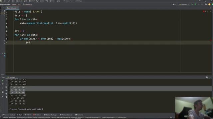Click the 'if max(line)' code line

pyautogui.click(x=46, y=39)
